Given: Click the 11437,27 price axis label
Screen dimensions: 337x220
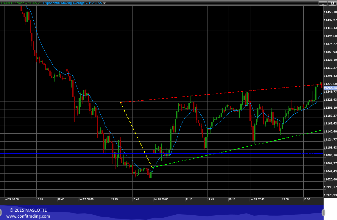Looking at the screenshot, I should [x=330, y=20].
